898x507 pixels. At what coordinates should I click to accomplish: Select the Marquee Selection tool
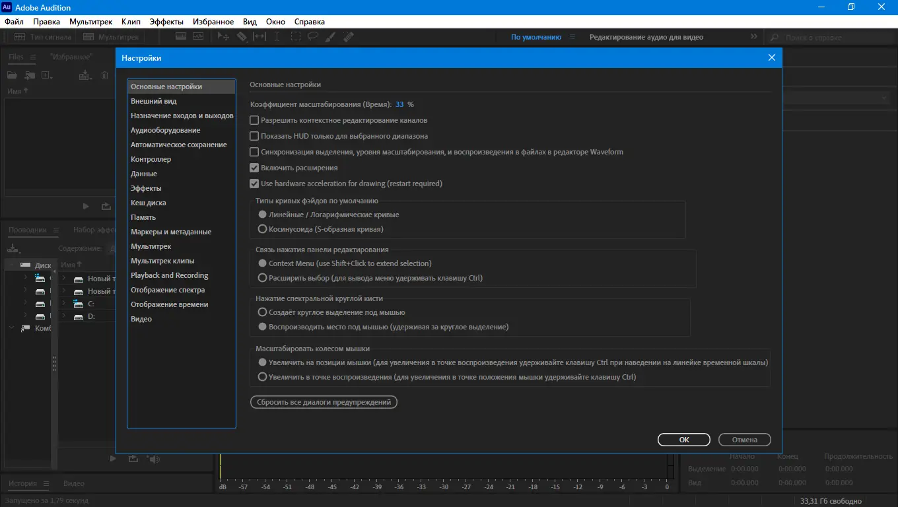(x=295, y=37)
